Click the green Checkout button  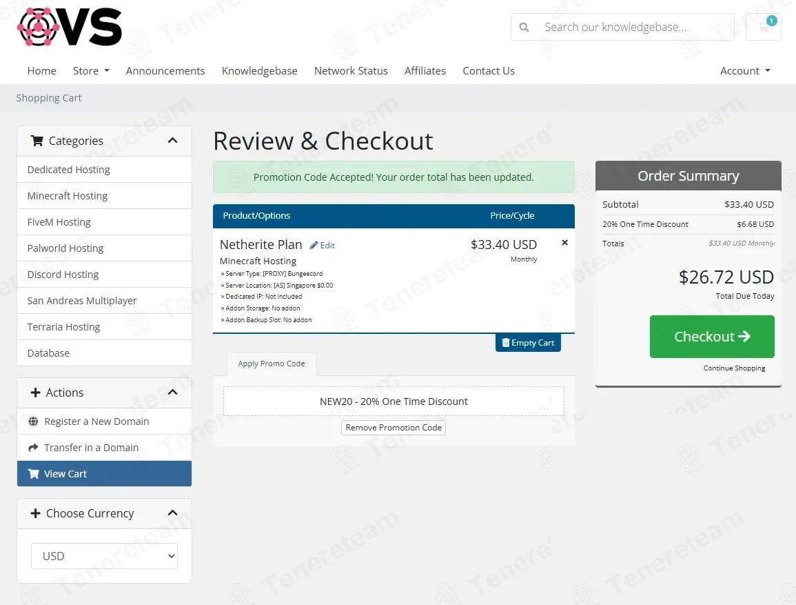coord(712,336)
